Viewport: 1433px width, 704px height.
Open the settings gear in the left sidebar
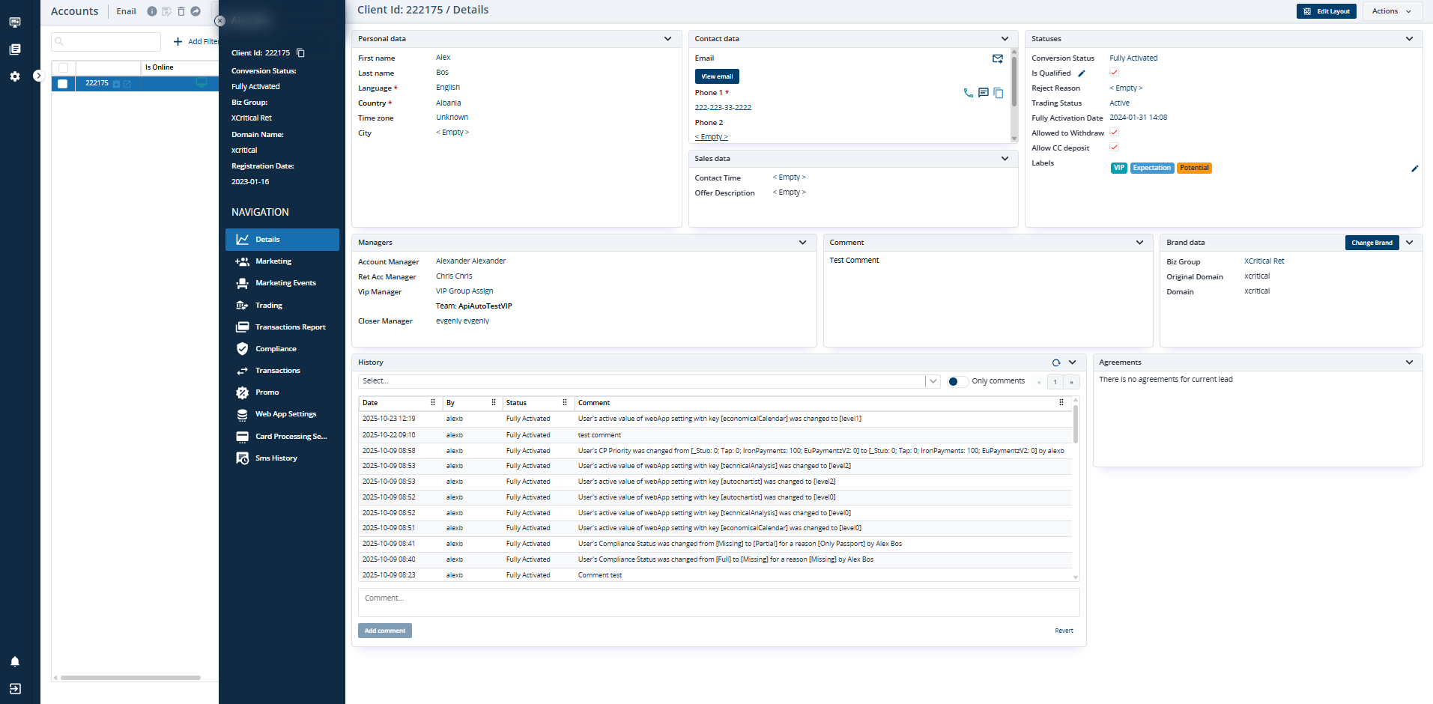click(x=15, y=76)
